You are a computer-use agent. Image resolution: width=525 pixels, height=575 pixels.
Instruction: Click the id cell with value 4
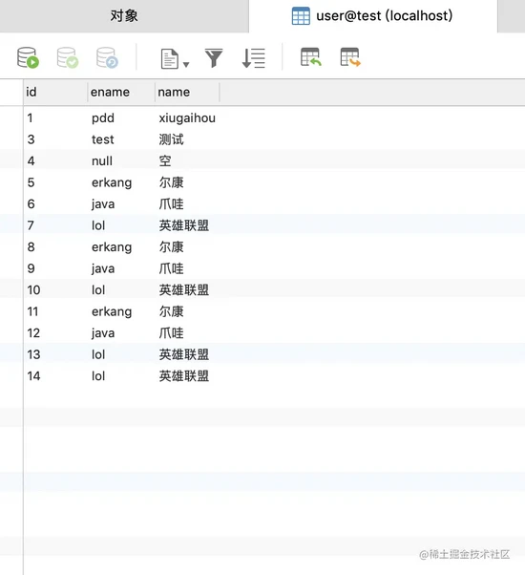click(31, 161)
